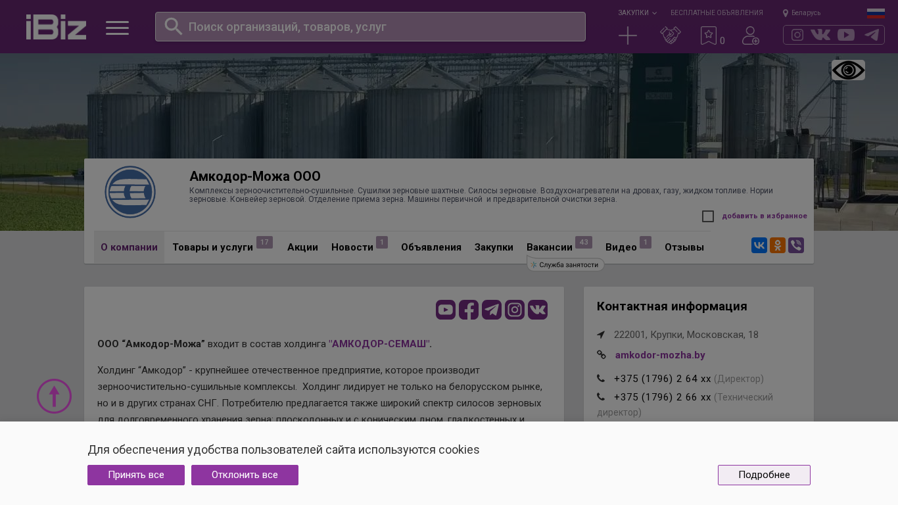Toggle the visually impaired eye mode
The image size is (898, 505).
tap(848, 70)
